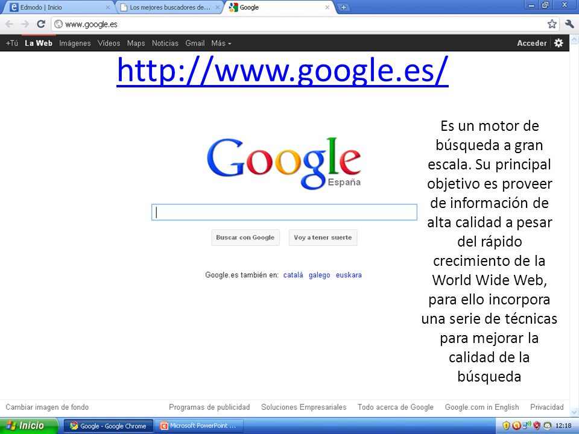The width and height of the screenshot is (579, 434).
Task: Click the scrollbar down arrow
Action: point(574,412)
